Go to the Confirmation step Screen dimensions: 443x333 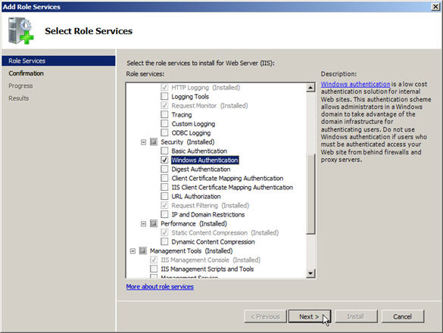pyautogui.click(x=26, y=73)
